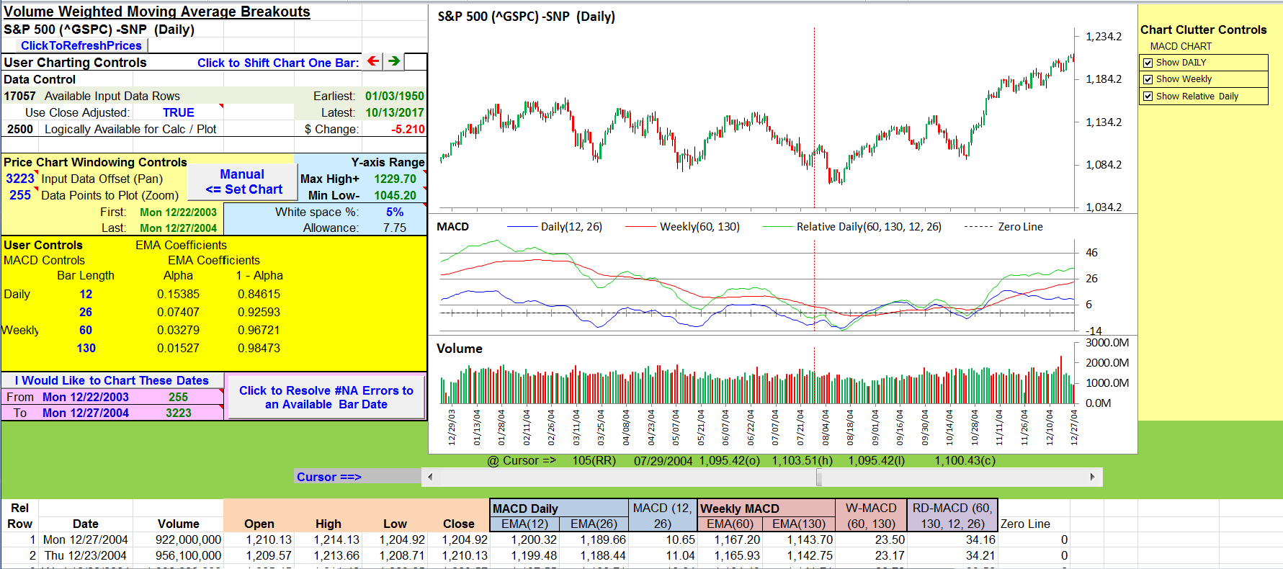Image resolution: width=1283 pixels, height=569 pixels.
Task: Click the I Would Like to Chart These Dates header
Action: pos(112,380)
